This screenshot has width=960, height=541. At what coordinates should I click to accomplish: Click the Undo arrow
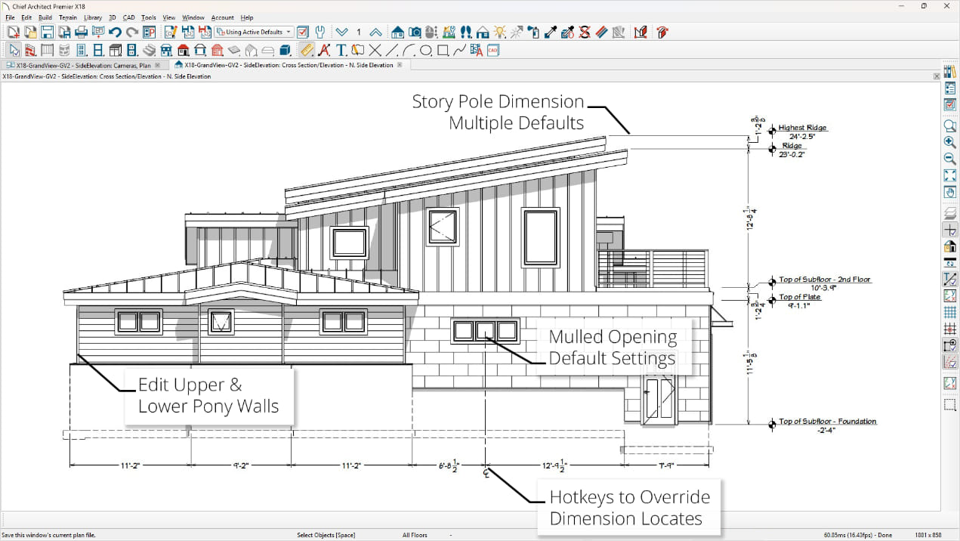click(x=115, y=32)
